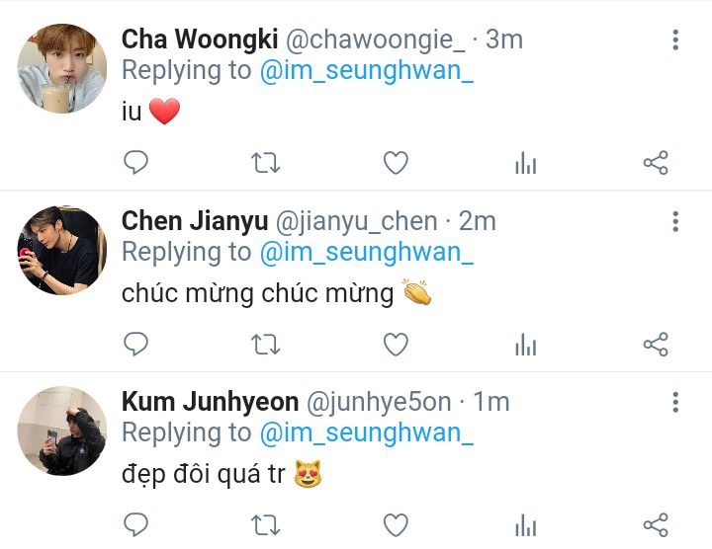View Cha Woongki's profile picture

click(62, 68)
